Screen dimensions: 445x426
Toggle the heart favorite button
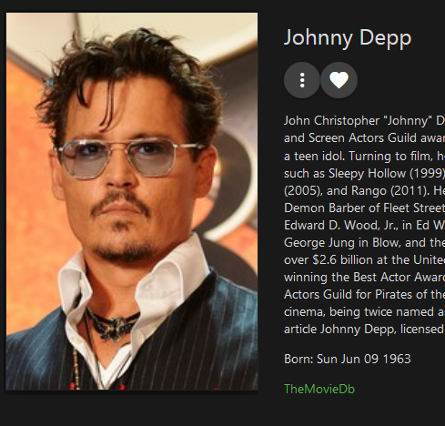339,80
